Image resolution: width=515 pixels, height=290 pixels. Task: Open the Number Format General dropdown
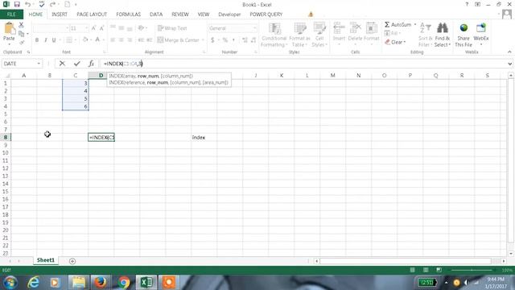(254, 28)
